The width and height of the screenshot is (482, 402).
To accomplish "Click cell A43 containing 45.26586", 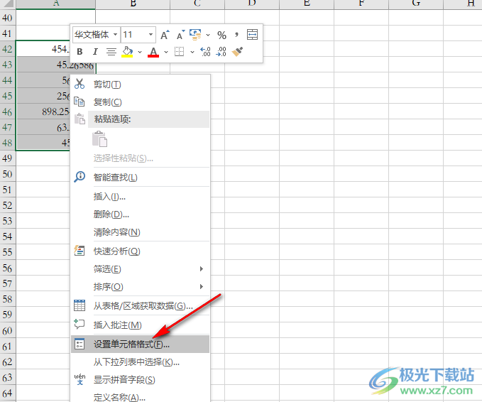I will pyautogui.click(x=55, y=65).
